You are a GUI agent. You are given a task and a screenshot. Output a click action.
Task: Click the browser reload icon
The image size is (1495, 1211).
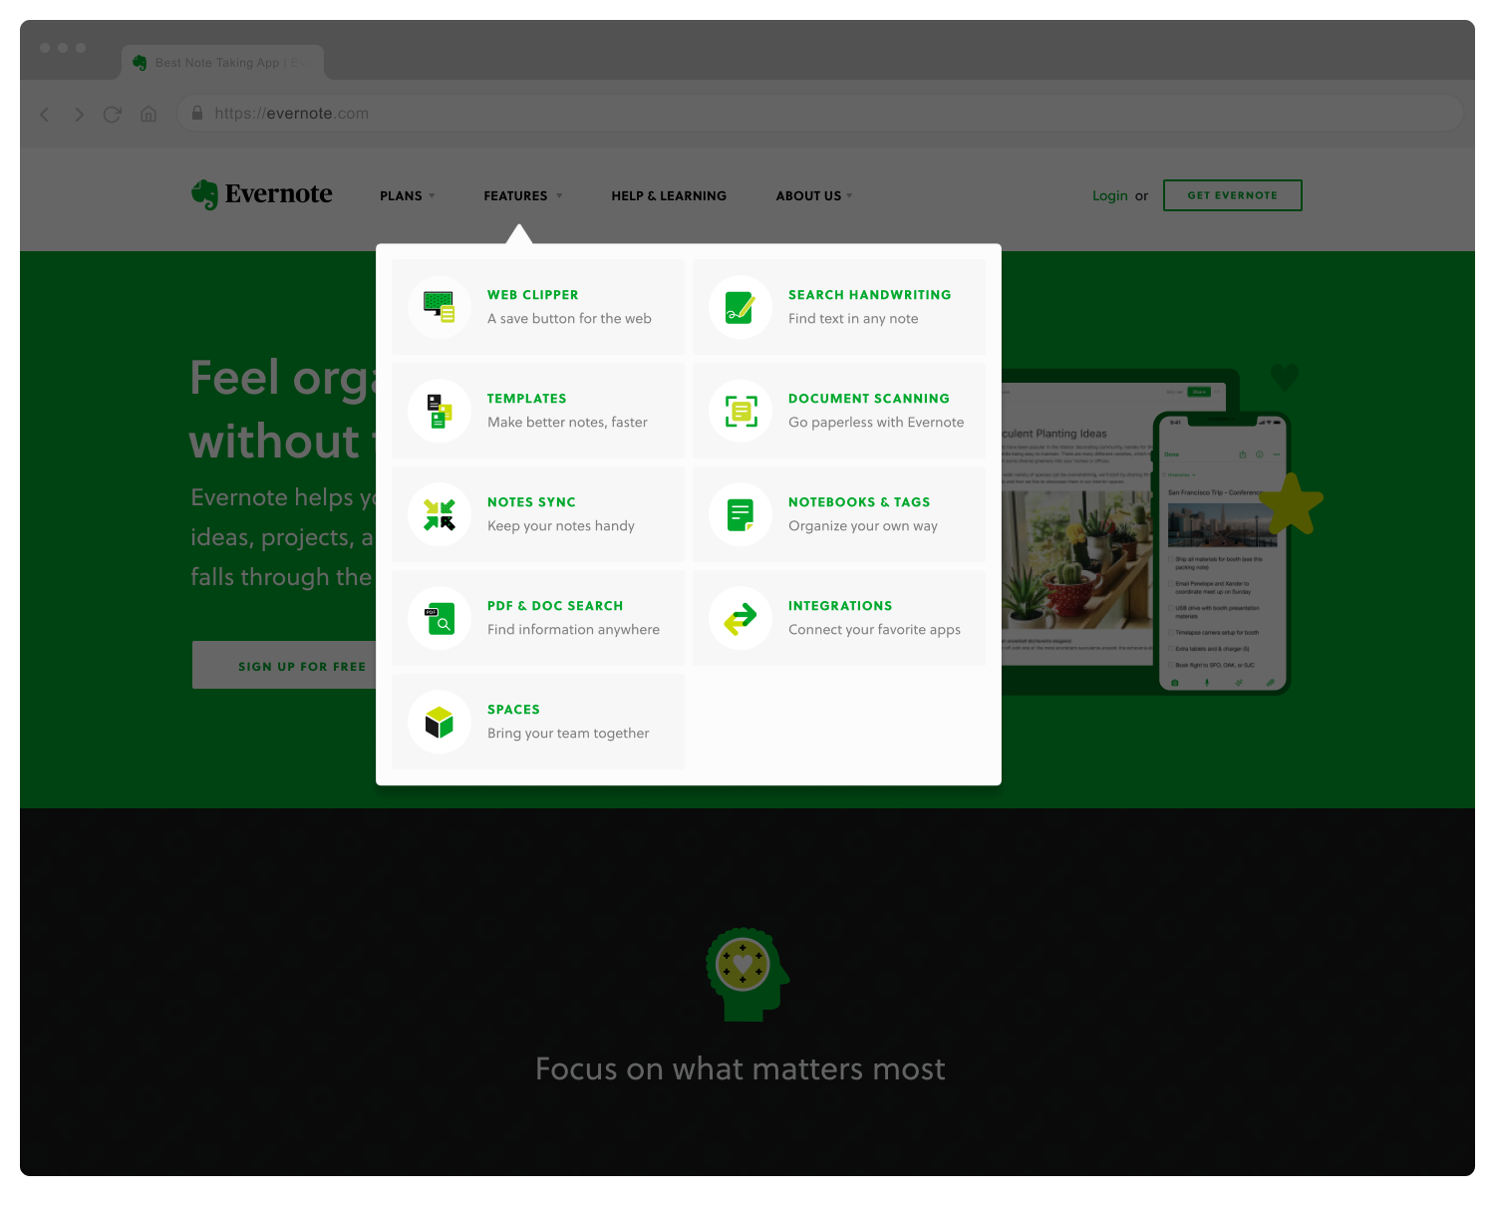[x=112, y=114]
